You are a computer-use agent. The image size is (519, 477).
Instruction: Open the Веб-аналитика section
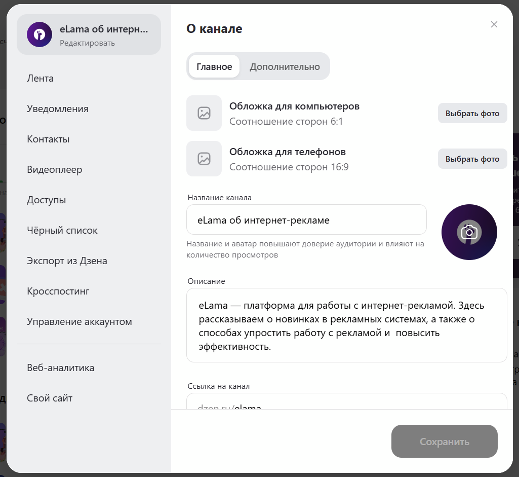[x=60, y=368]
